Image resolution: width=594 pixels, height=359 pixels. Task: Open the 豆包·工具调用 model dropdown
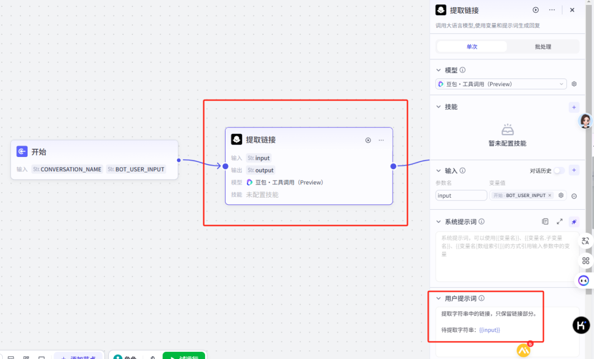pos(501,84)
